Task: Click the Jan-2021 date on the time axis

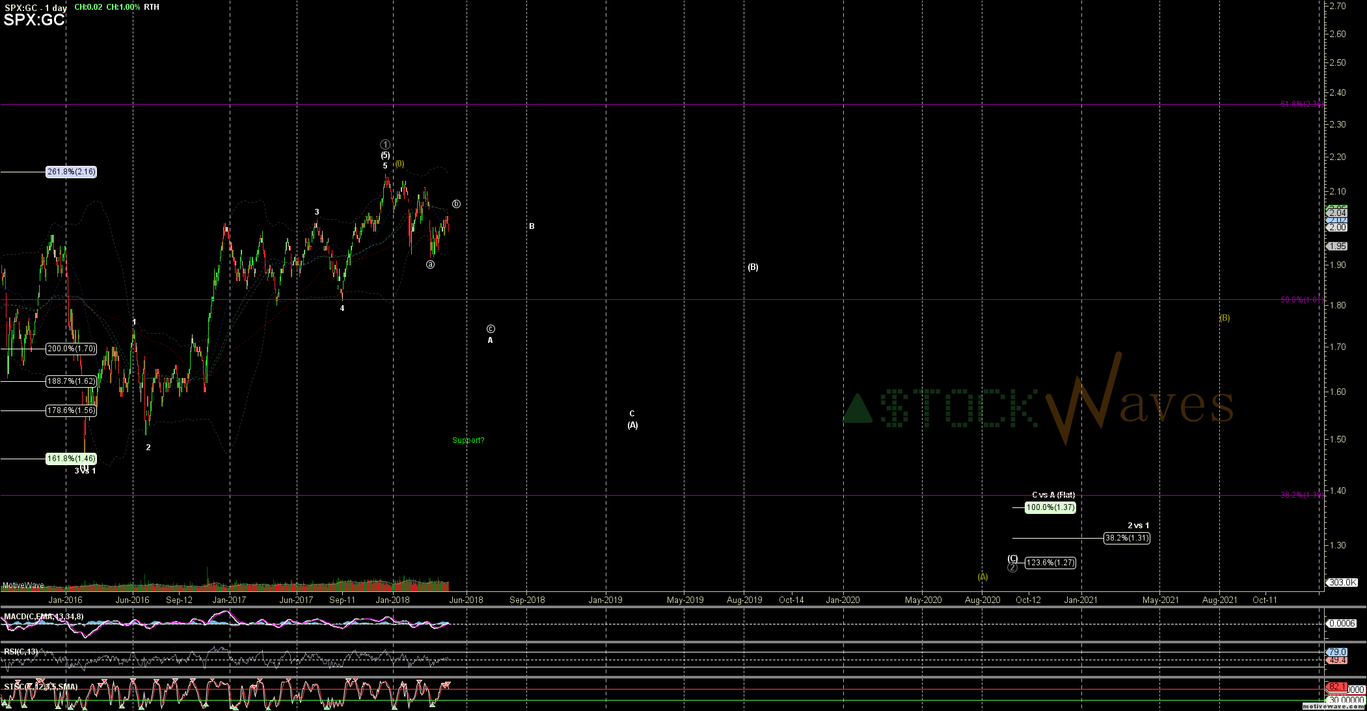Action: (x=1081, y=600)
